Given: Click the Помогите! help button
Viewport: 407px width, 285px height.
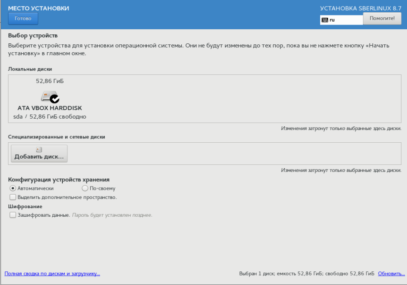Looking at the screenshot, I should [x=382, y=19].
